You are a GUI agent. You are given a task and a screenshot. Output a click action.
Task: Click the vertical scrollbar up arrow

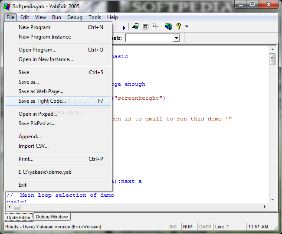coord(272,49)
